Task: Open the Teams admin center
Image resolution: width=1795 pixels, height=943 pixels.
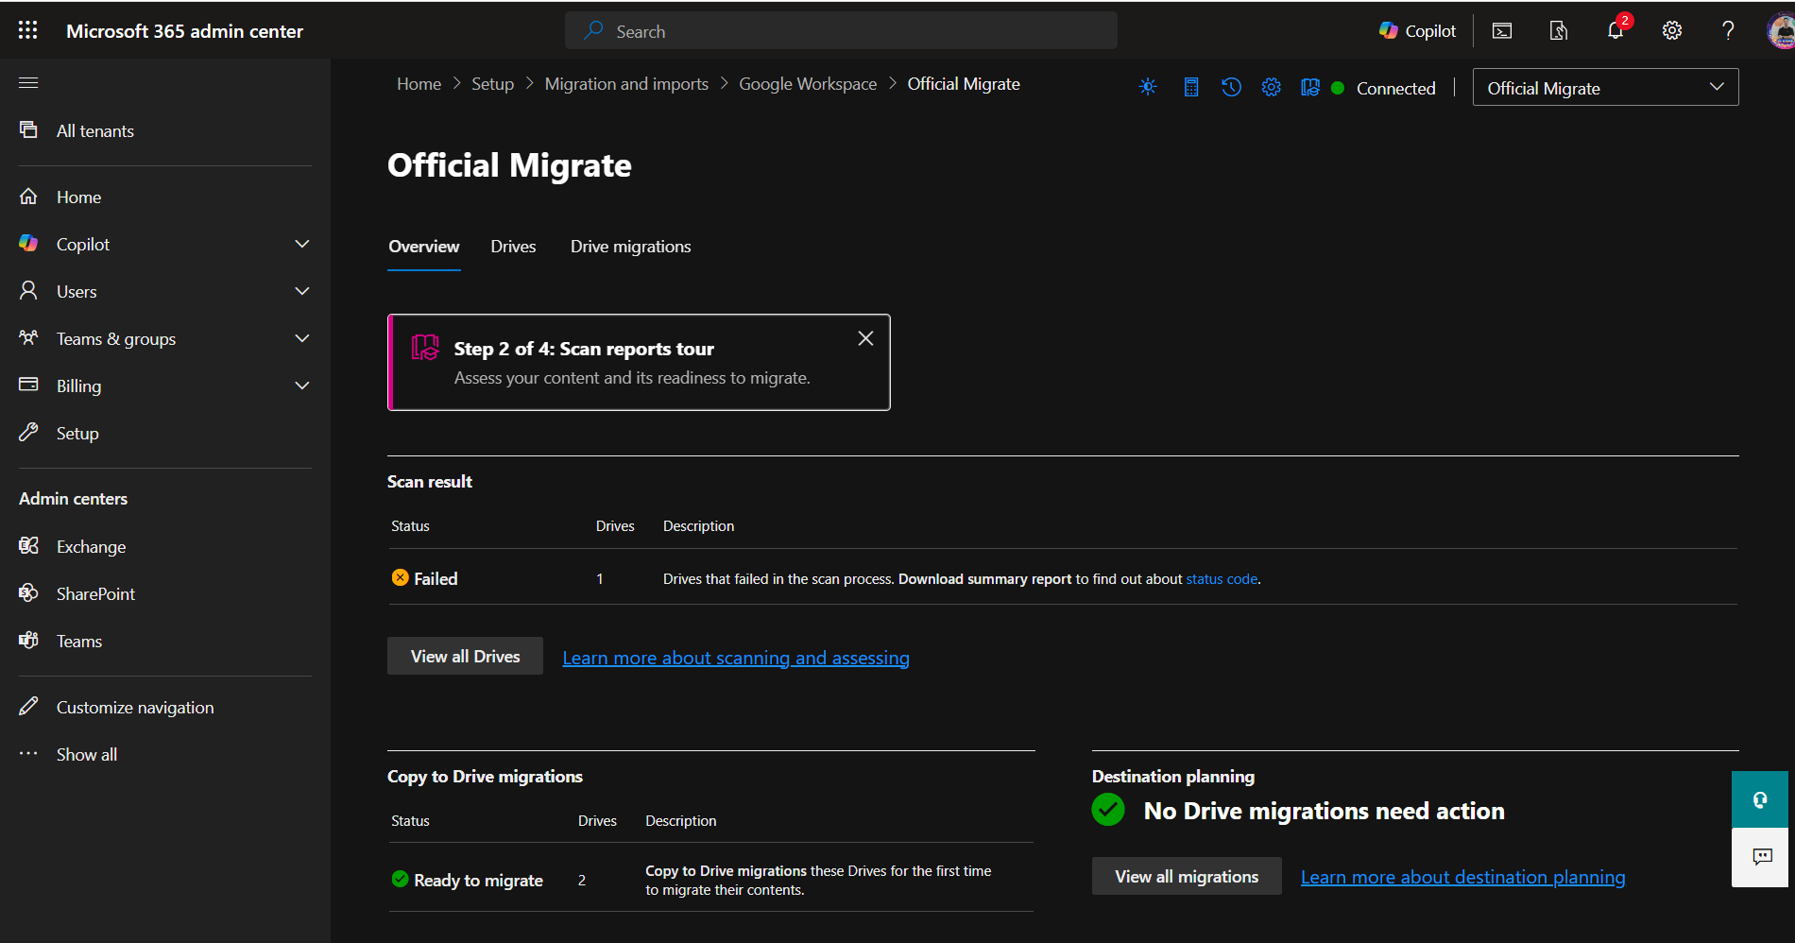Action: (x=78, y=641)
